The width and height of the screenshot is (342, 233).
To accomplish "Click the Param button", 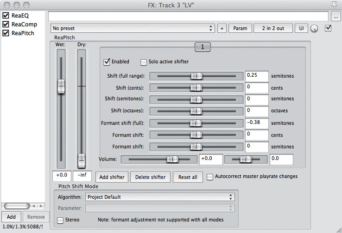I will click(240, 28).
